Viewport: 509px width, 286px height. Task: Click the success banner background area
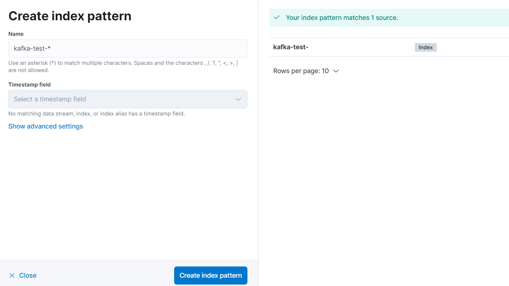coord(453,18)
